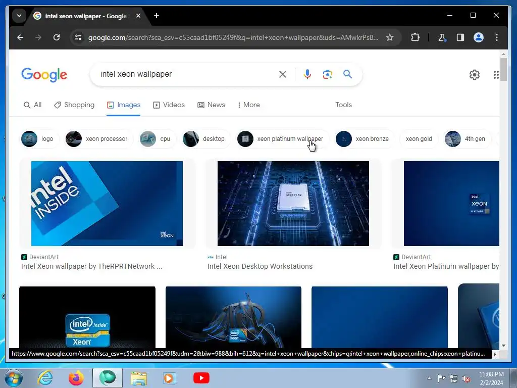Open the media player taskbar icon
Screen dimensions: 517x388
170,378
